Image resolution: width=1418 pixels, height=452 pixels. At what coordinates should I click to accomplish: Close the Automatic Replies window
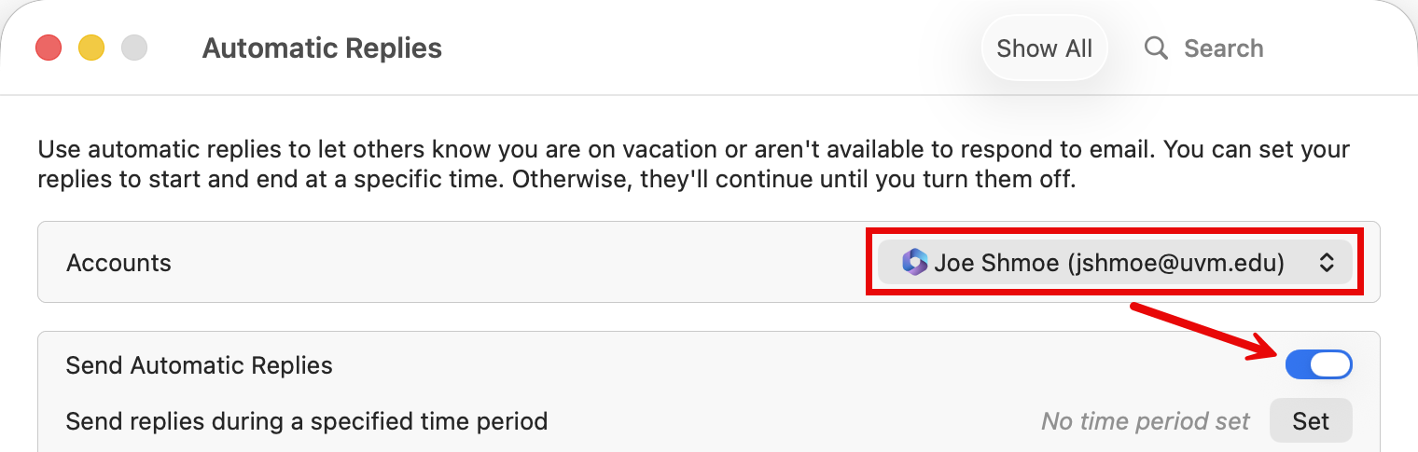[x=49, y=48]
